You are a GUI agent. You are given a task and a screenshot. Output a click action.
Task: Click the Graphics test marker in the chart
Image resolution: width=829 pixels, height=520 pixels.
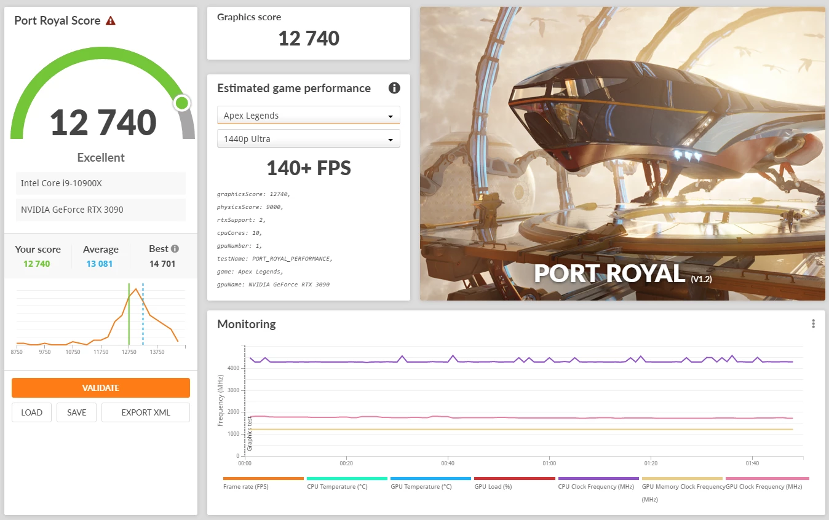tap(250, 434)
